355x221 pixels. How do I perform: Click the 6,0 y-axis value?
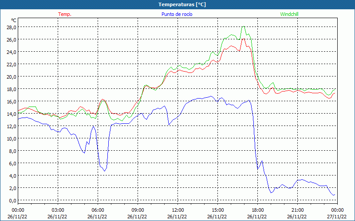click(x=12, y=164)
